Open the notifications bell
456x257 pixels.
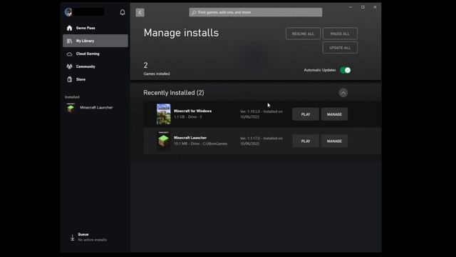click(x=123, y=12)
